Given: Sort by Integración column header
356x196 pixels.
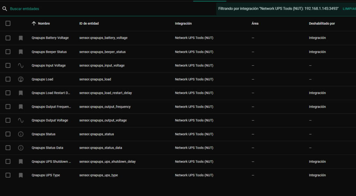Looking at the screenshot, I should [x=183, y=23].
